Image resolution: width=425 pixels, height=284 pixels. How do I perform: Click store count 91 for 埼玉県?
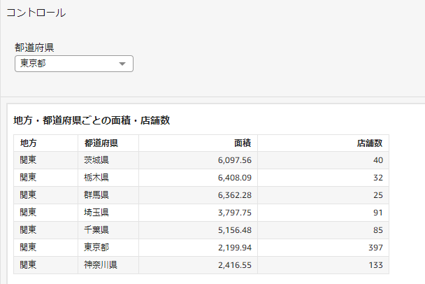(378, 213)
